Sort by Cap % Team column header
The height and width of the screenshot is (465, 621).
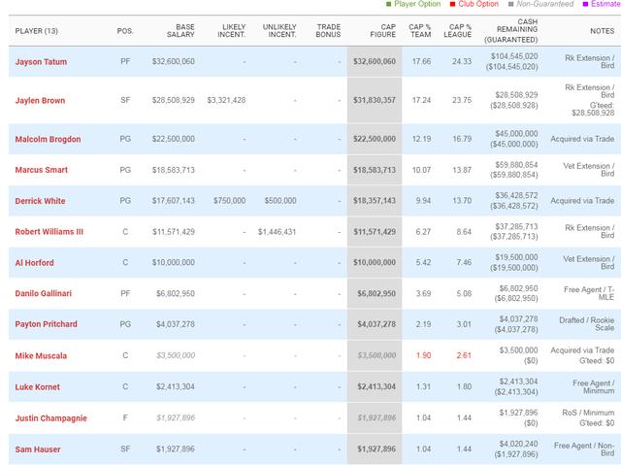(x=420, y=31)
